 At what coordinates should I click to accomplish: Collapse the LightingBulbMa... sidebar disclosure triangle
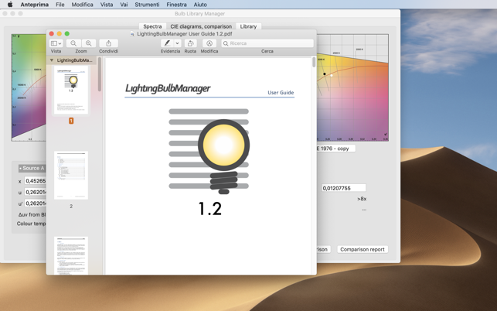coord(51,60)
